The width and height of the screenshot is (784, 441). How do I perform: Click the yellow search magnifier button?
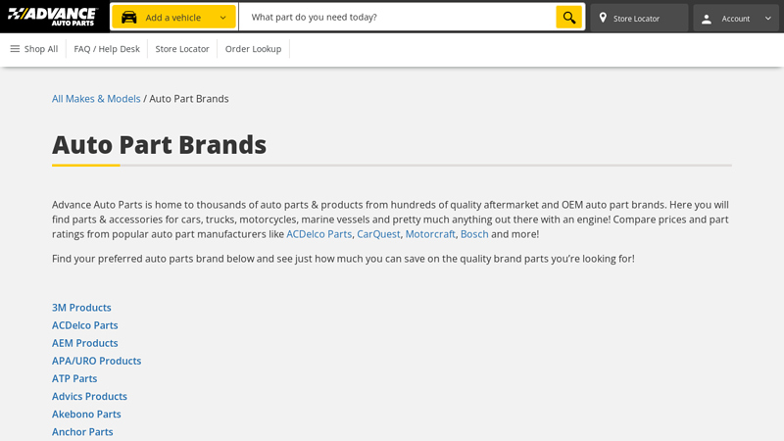tap(568, 18)
